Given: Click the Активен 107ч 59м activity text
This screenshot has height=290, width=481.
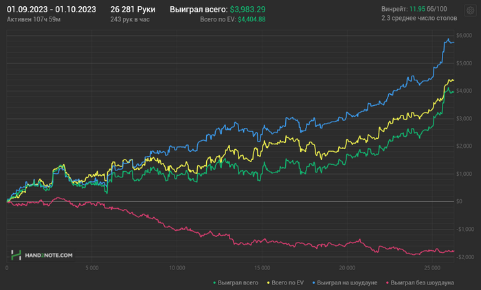Looking at the screenshot, I should (34, 19).
